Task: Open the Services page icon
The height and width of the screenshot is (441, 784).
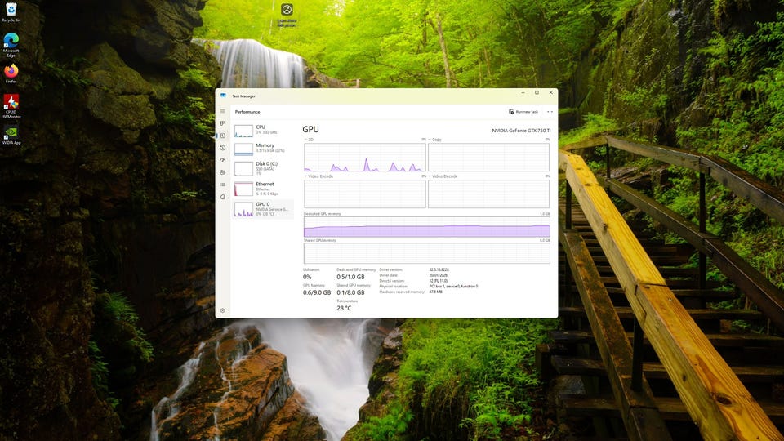Action: pyautogui.click(x=222, y=197)
